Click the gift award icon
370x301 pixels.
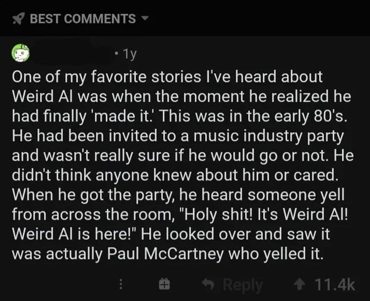point(164,284)
